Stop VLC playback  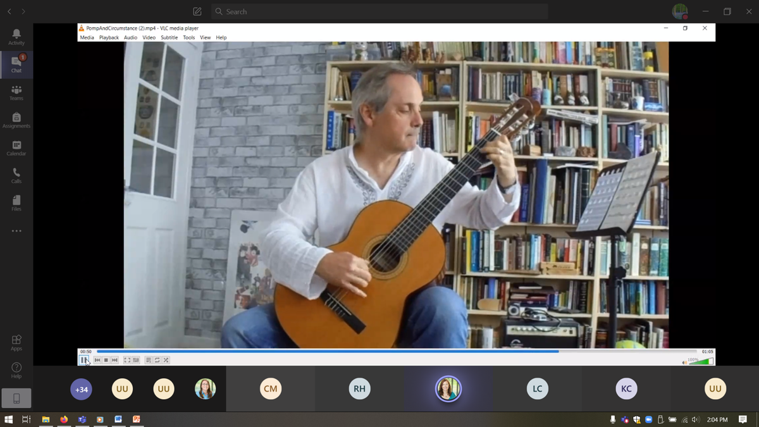point(106,360)
